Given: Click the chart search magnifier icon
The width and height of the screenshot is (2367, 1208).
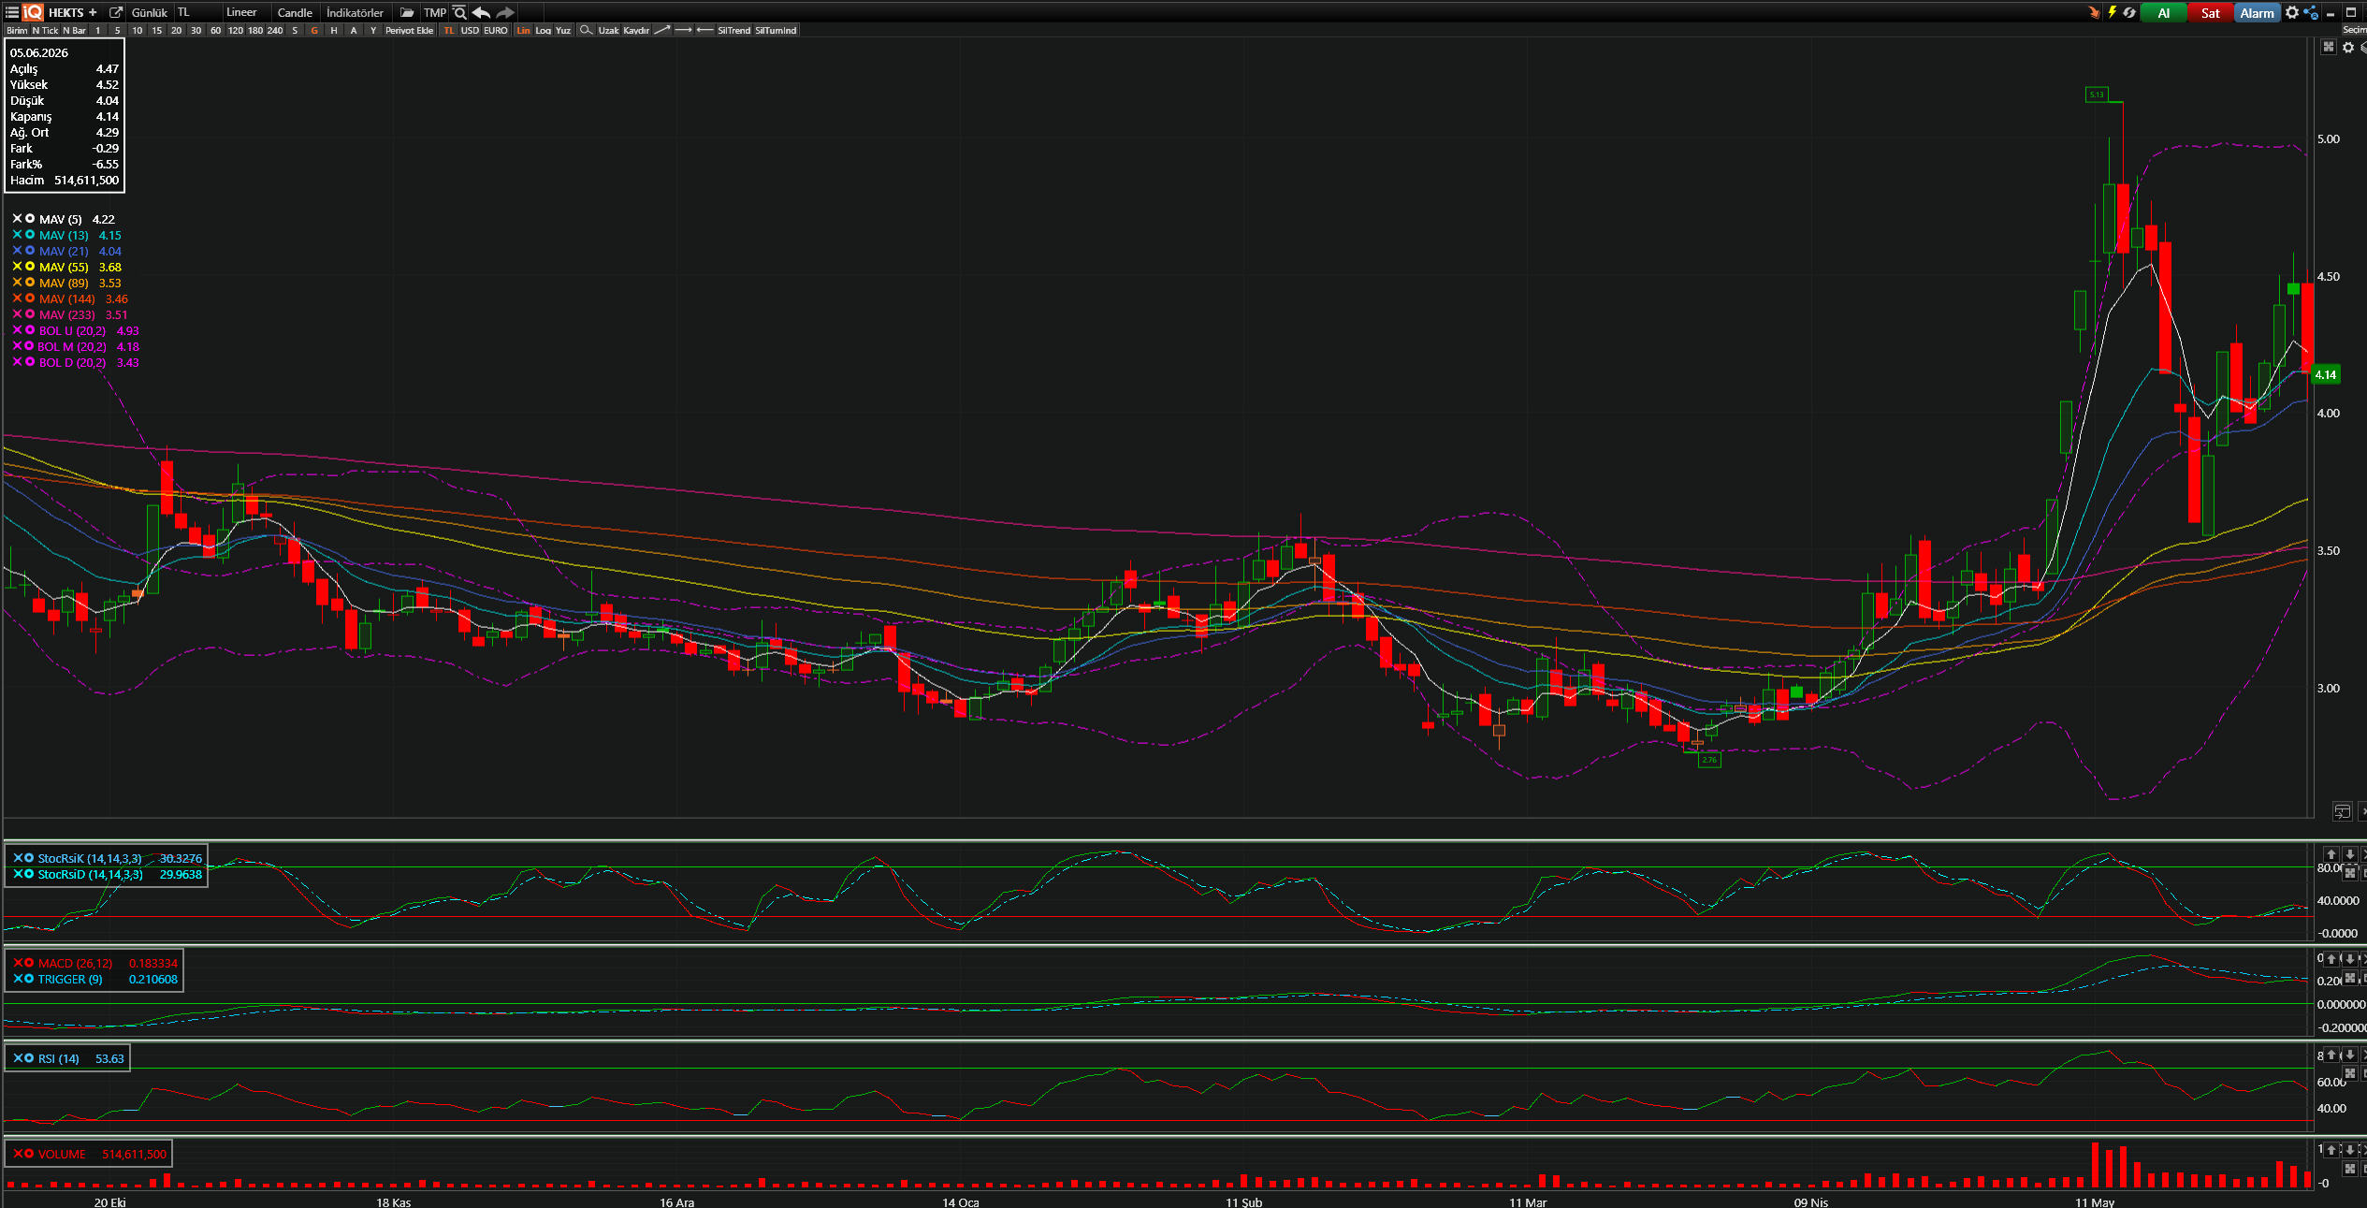Looking at the screenshot, I should pyautogui.click(x=459, y=12).
